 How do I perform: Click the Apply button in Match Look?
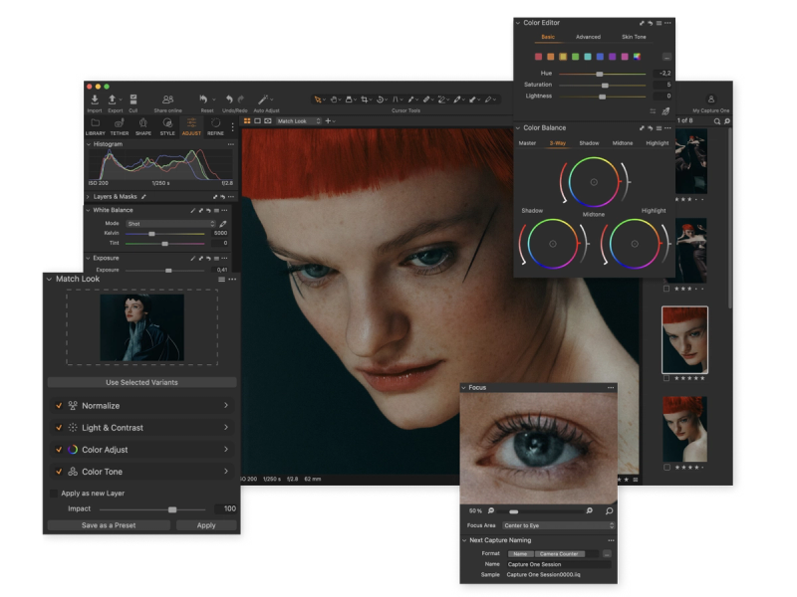[206, 525]
